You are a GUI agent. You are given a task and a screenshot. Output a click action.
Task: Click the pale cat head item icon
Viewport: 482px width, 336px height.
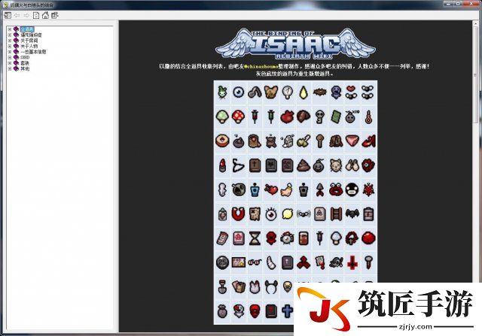click(x=336, y=165)
